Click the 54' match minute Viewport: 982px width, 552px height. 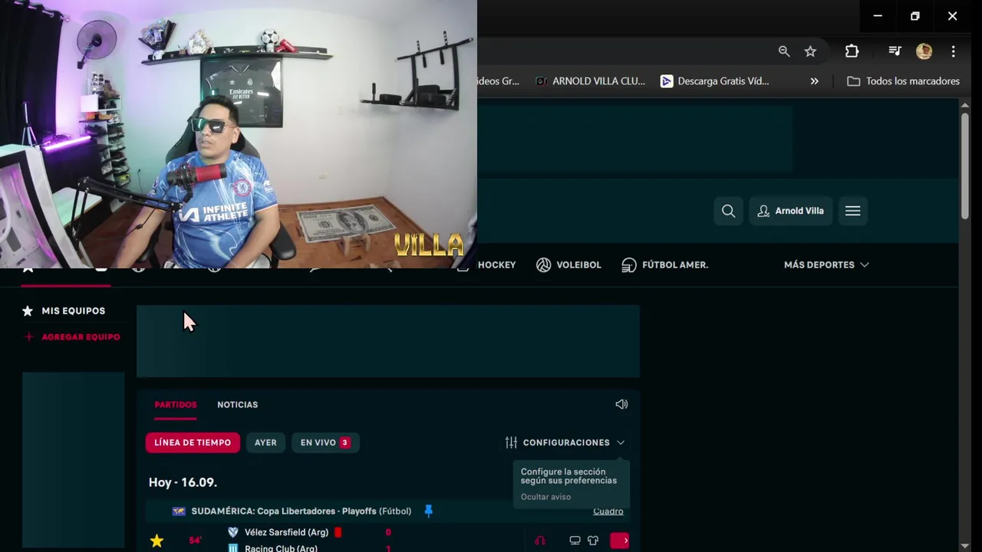(x=195, y=540)
